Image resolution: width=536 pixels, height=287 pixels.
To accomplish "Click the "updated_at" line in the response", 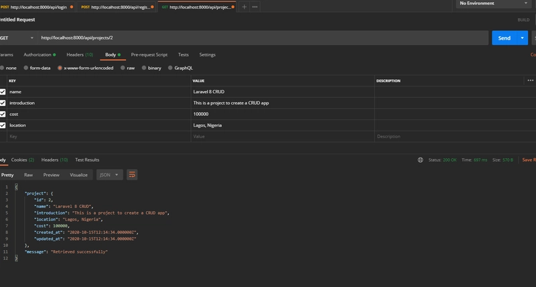I will [85, 239].
